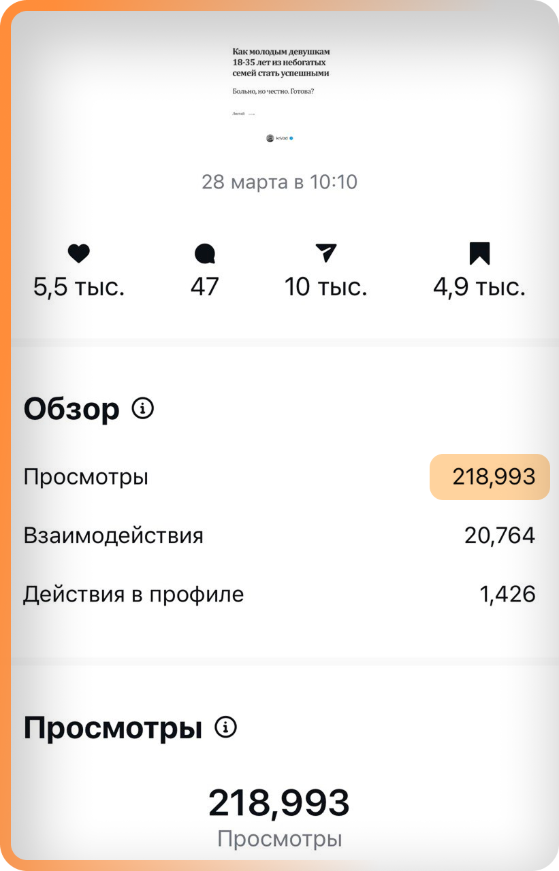Open the info icon beside Просмотры heading
The height and width of the screenshot is (871, 559).
tap(226, 727)
